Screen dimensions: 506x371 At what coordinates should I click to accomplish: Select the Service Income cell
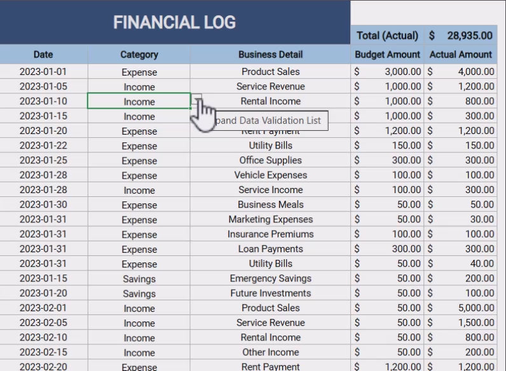click(270, 190)
